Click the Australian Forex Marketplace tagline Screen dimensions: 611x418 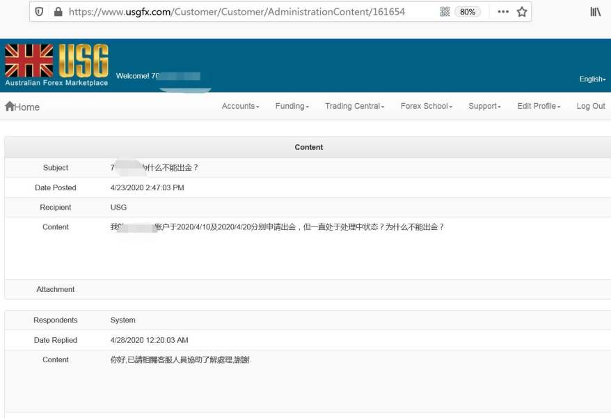click(x=56, y=83)
